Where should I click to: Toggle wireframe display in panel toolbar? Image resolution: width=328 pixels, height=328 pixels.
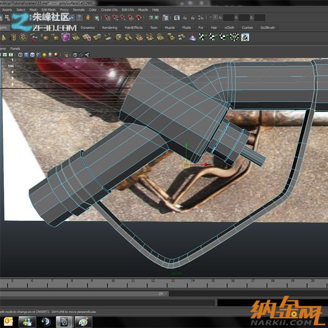(20, 55)
